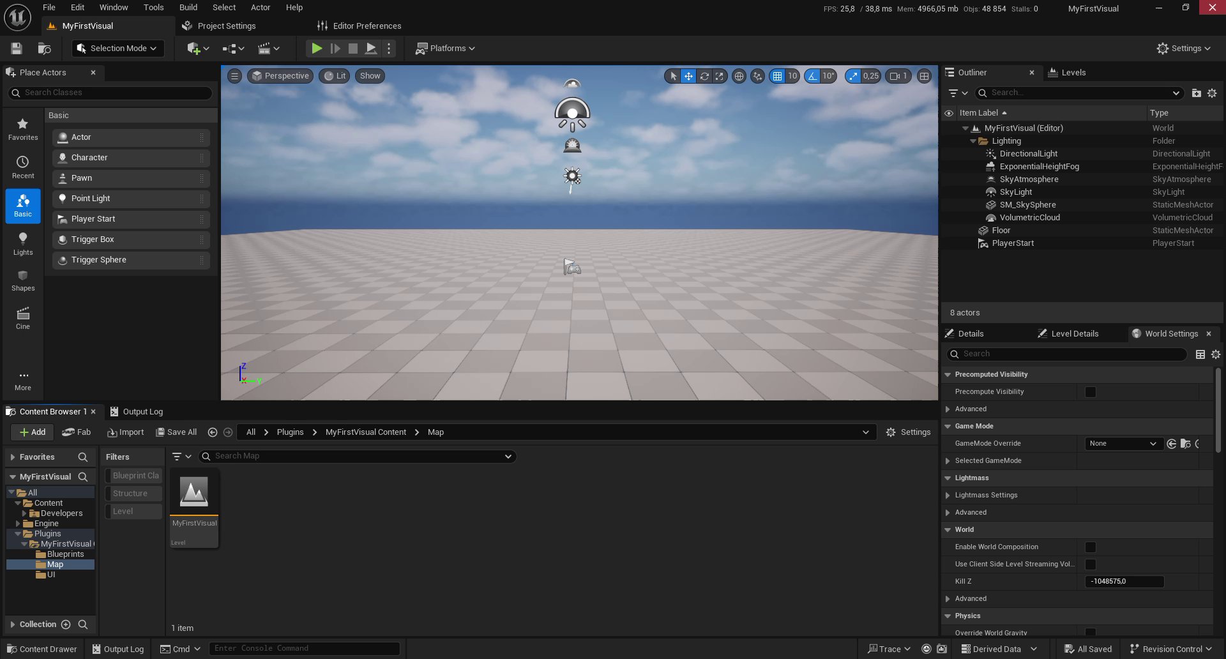Toggle the Blueprint Class filter
The width and height of the screenshot is (1226, 659).
[x=133, y=476]
